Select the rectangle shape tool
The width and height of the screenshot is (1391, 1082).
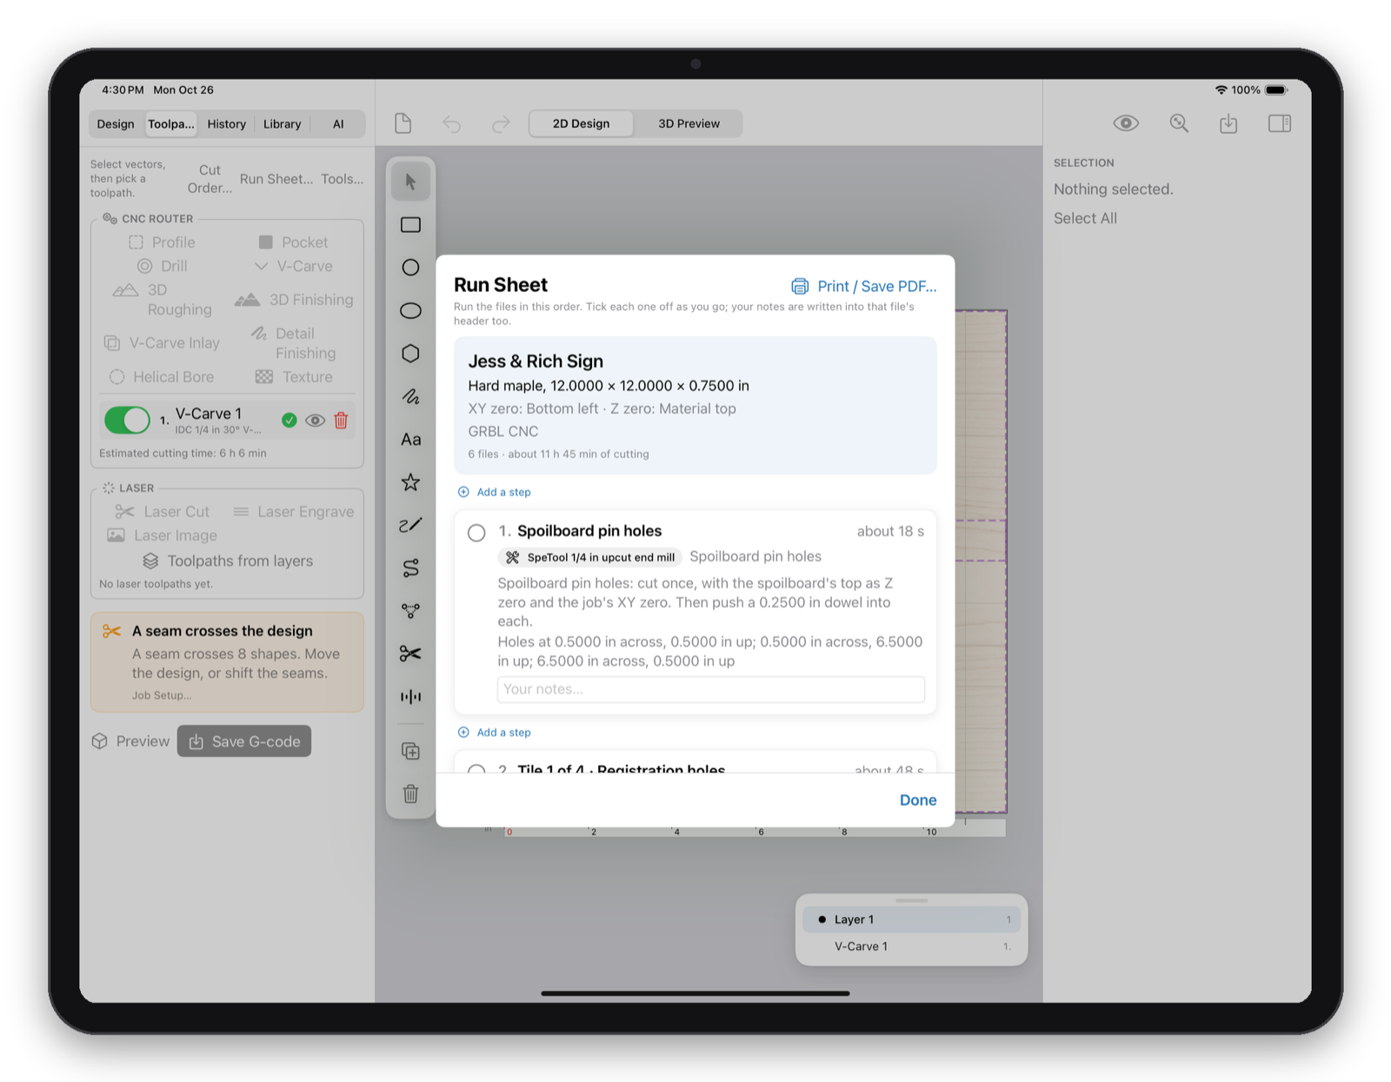(x=410, y=225)
